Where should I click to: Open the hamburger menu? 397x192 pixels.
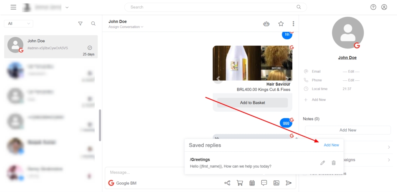pos(14,7)
